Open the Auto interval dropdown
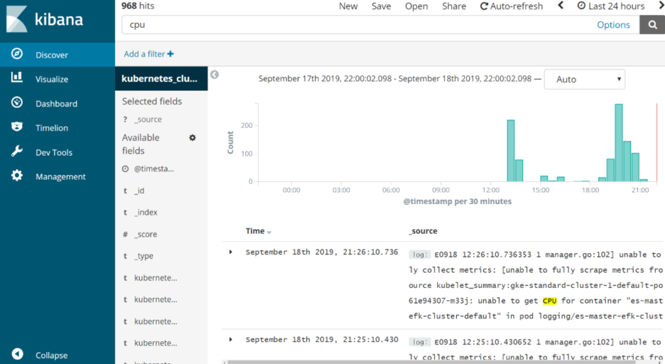Viewport: 665px width, 364px height. (585, 80)
